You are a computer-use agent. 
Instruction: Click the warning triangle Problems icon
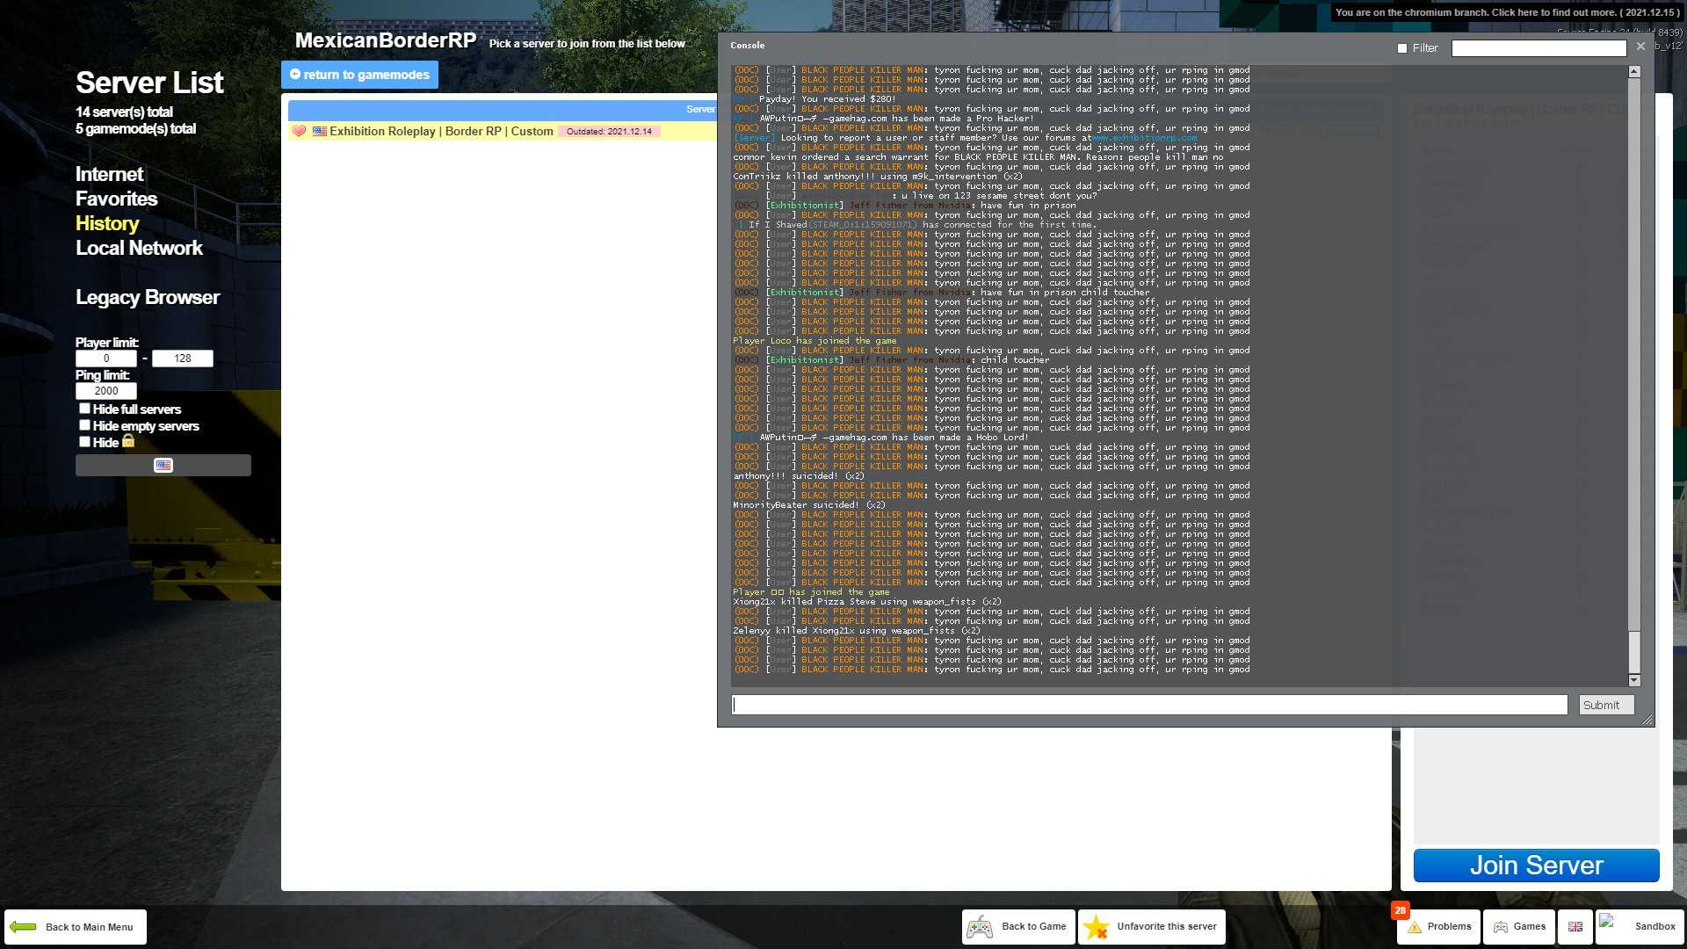(1415, 927)
